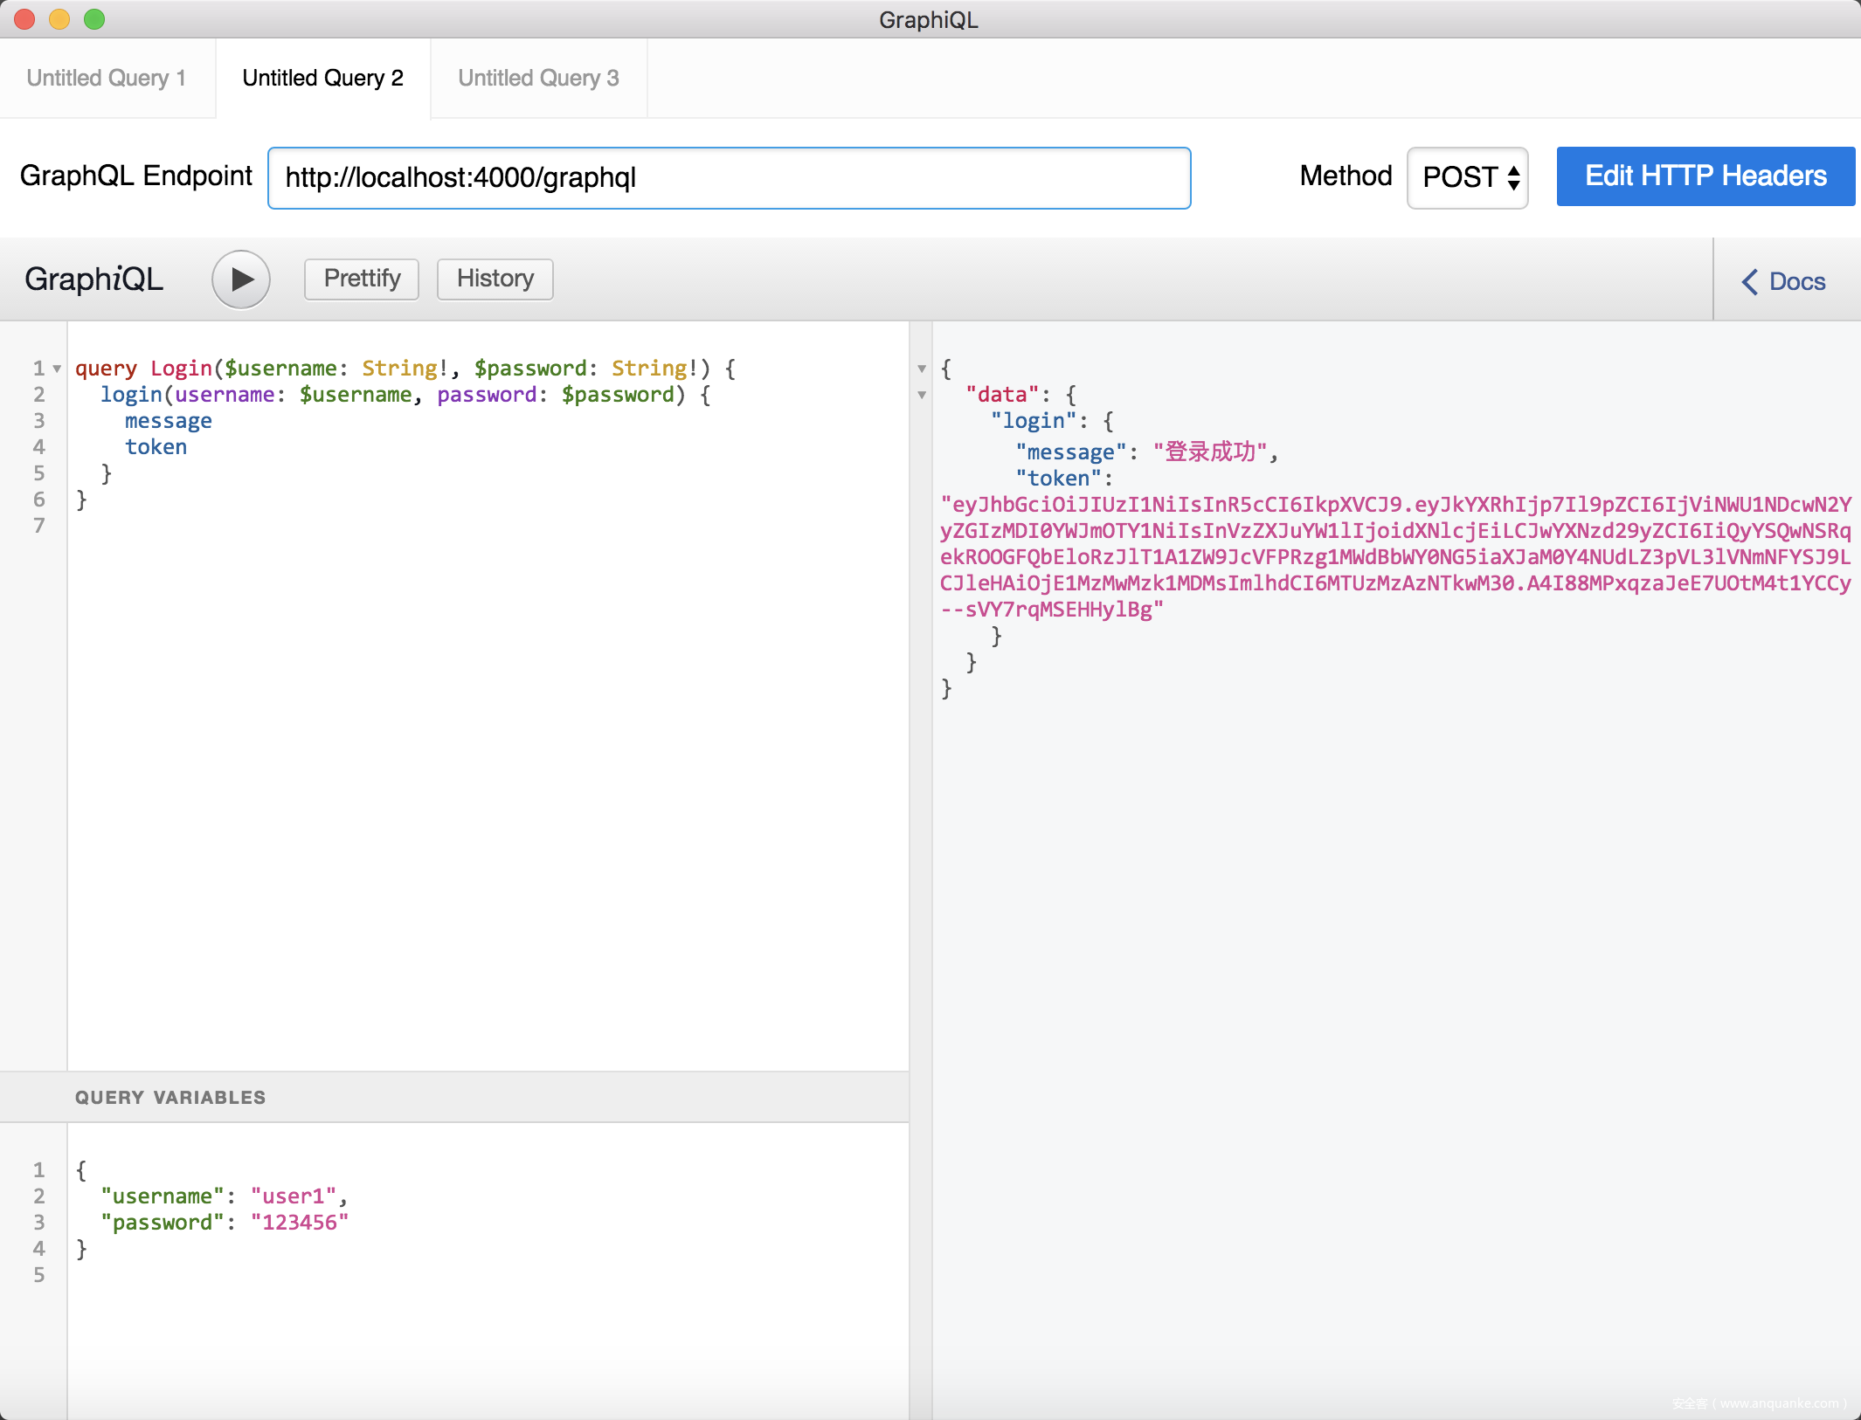The width and height of the screenshot is (1861, 1420).
Task: Open the POST method dropdown
Action: click(x=1468, y=177)
